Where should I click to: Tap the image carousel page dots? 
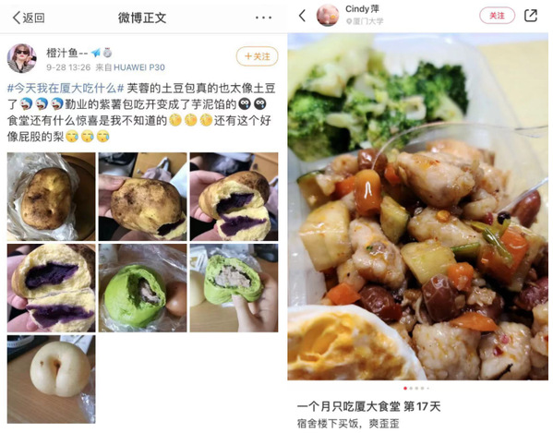pyautogui.click(x=416, y=388)
